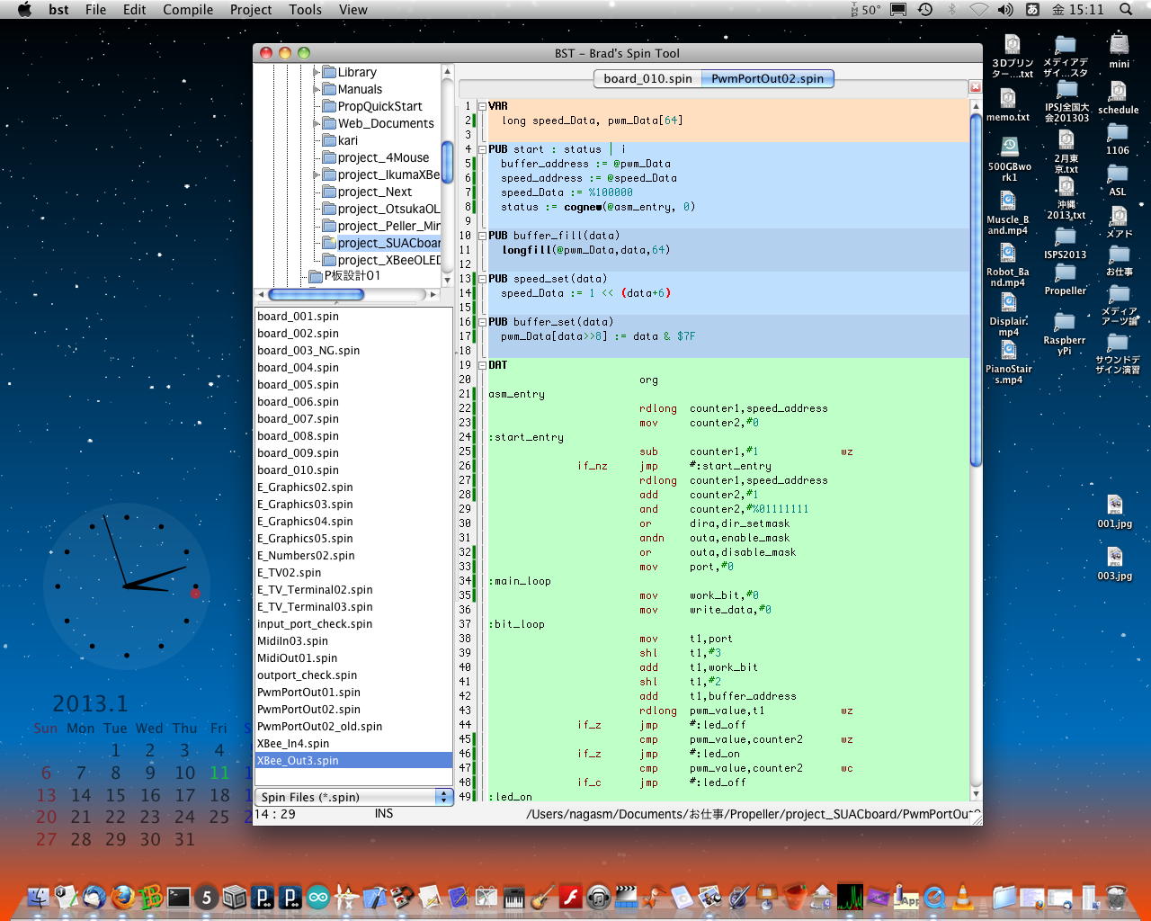Screen dimensions: 1151x921
Task: Switch to the board_010.spin tab
Action: coord(647,78)
